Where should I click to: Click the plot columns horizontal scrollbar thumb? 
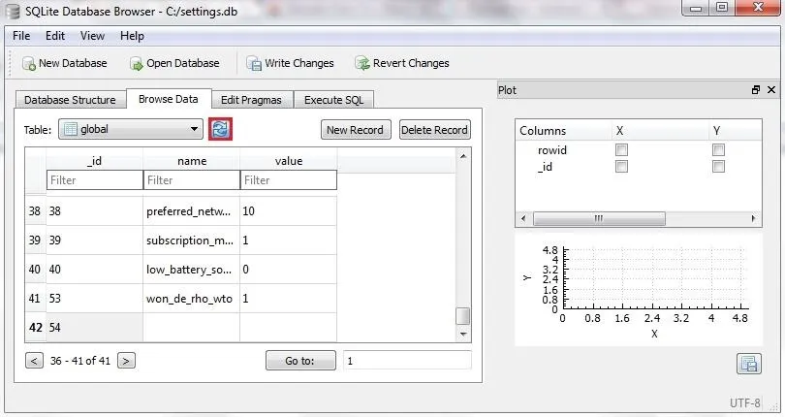click(x=599, y=219)
